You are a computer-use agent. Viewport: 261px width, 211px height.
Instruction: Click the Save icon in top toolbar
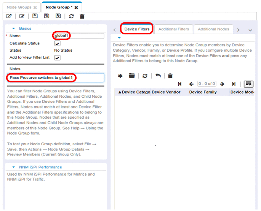[x=35, y=16]
